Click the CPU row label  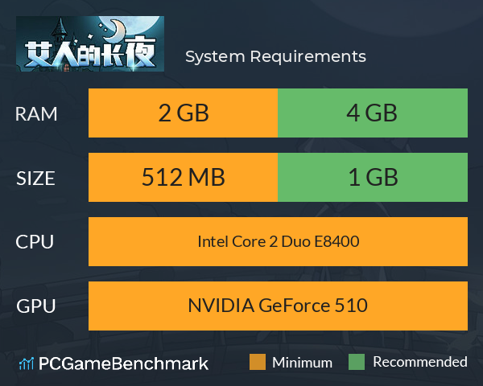(35, 242)
